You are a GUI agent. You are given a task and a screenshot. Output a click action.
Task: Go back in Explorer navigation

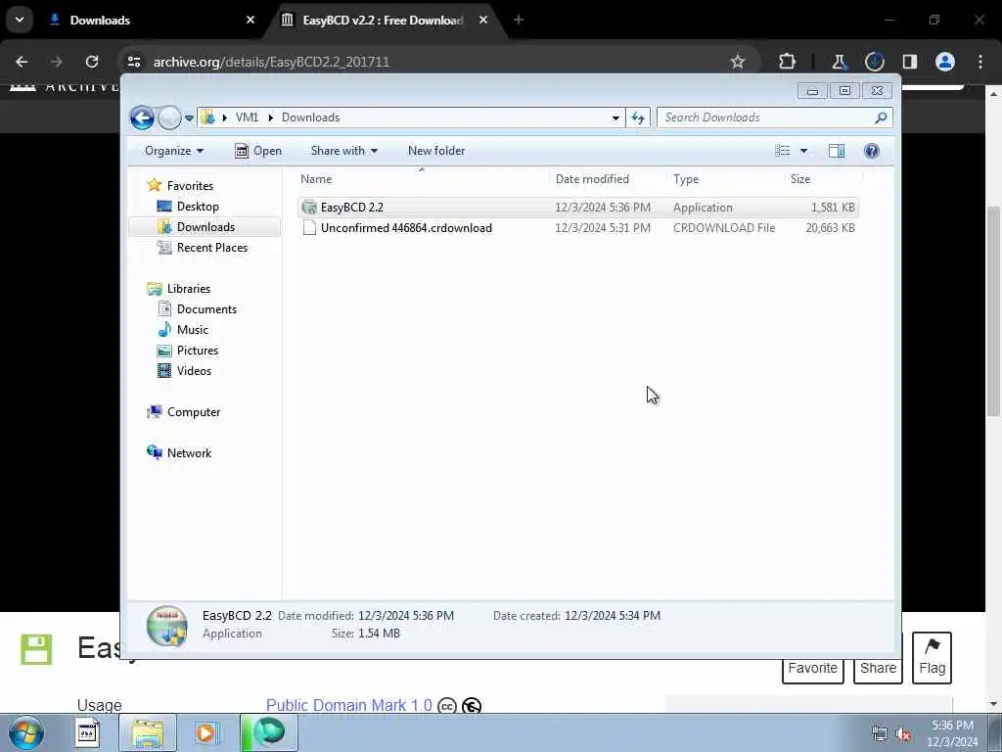pos(142,117)
